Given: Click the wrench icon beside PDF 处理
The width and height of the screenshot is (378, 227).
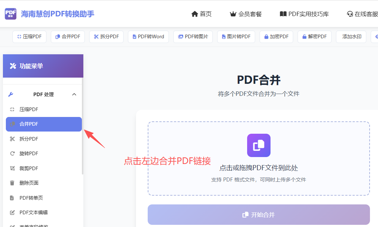Looking at the screenshot, I should coord(11,94).
